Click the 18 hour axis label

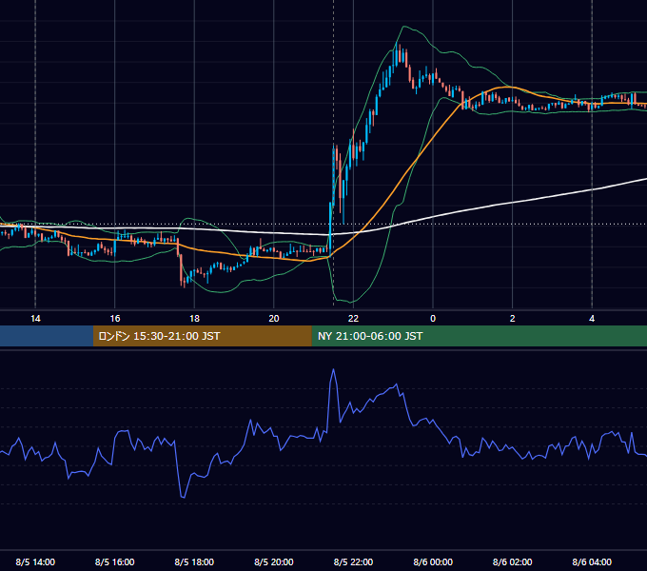[x=194, y=319]
